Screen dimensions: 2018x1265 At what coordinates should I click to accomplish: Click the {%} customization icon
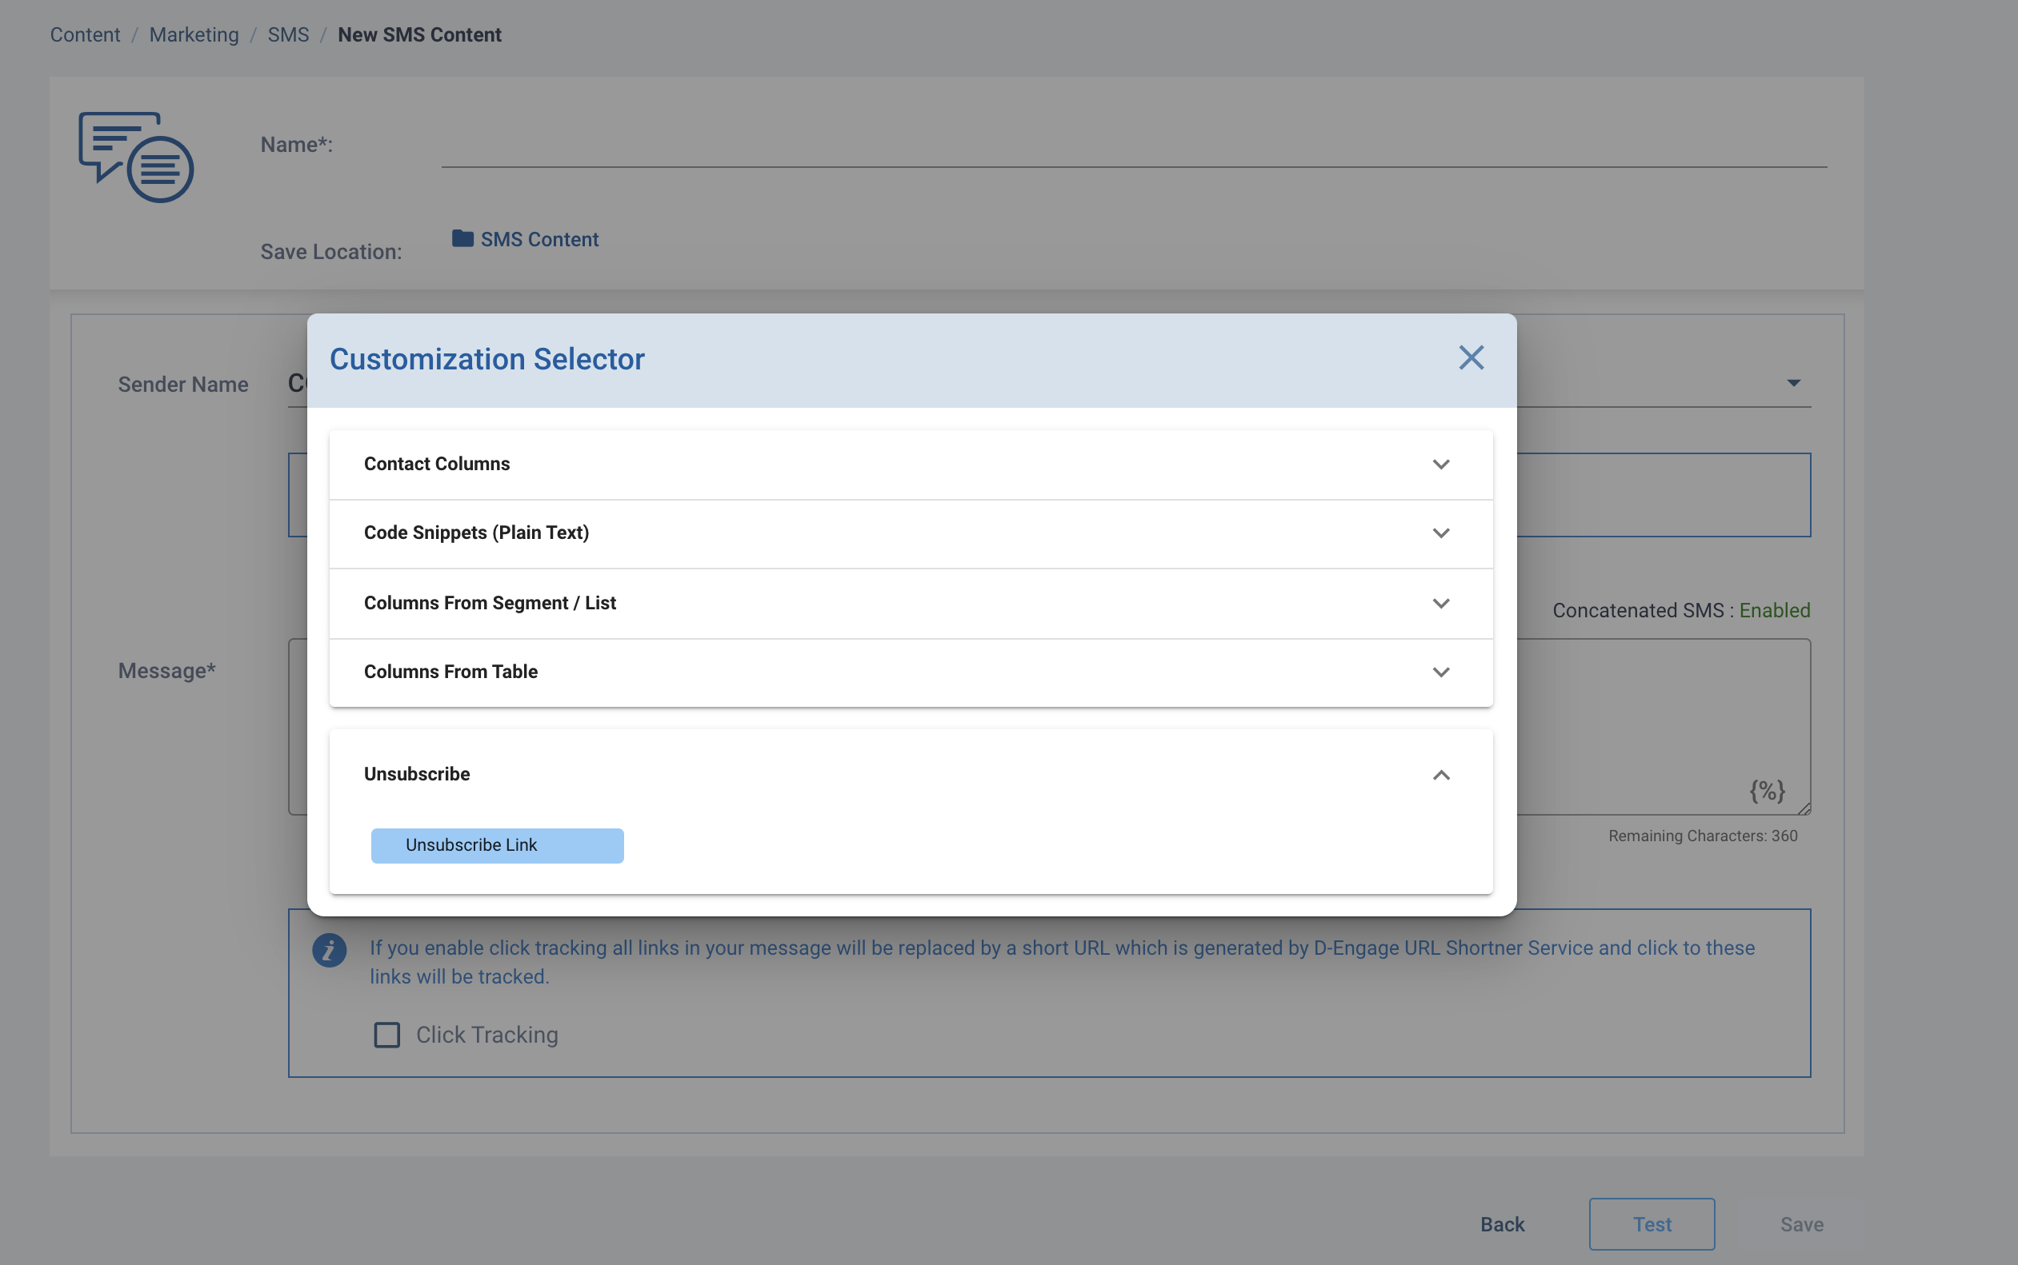click(1766, 791)
